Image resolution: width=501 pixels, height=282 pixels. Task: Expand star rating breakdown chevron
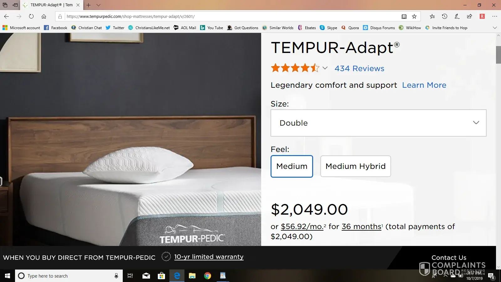(325, 68)
